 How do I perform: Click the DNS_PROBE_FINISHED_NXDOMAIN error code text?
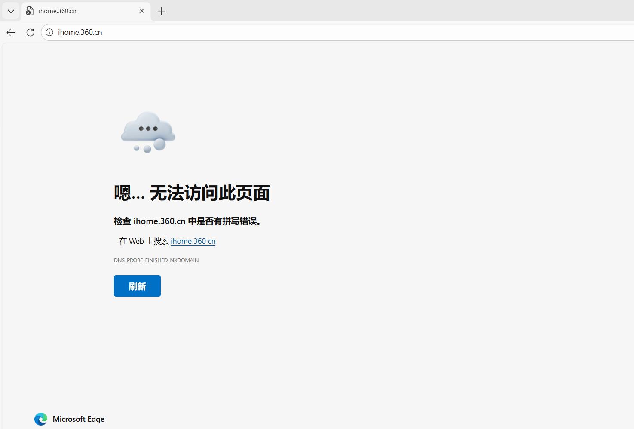[x=156, y=260]
